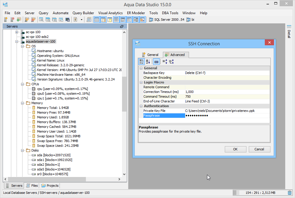Toggle the description area property icon
This screenshot has height=198, width=295.
[x=156, y=62]
